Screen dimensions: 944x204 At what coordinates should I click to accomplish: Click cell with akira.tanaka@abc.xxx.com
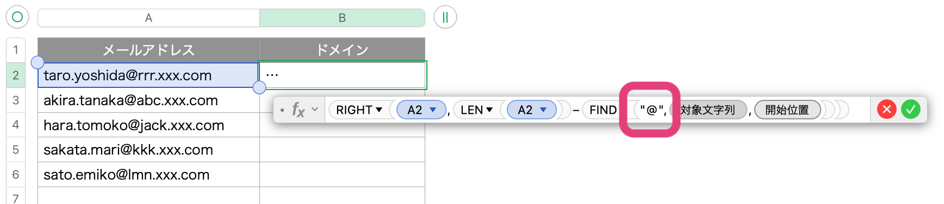click(x=148, y=100)
